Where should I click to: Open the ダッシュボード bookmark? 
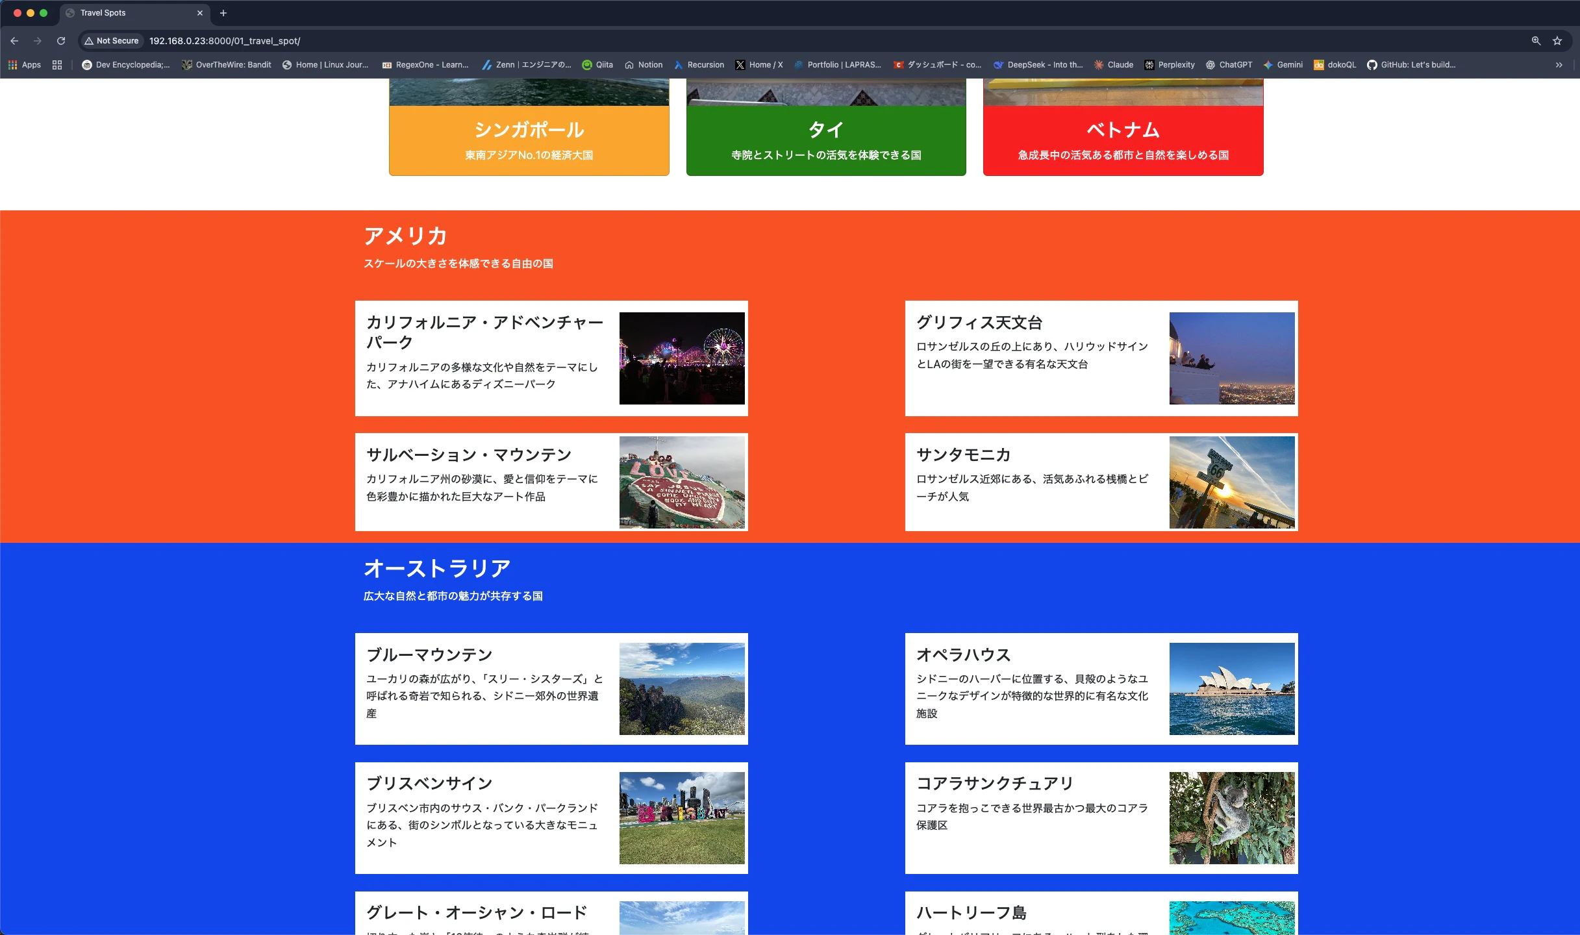pos(938,65)
